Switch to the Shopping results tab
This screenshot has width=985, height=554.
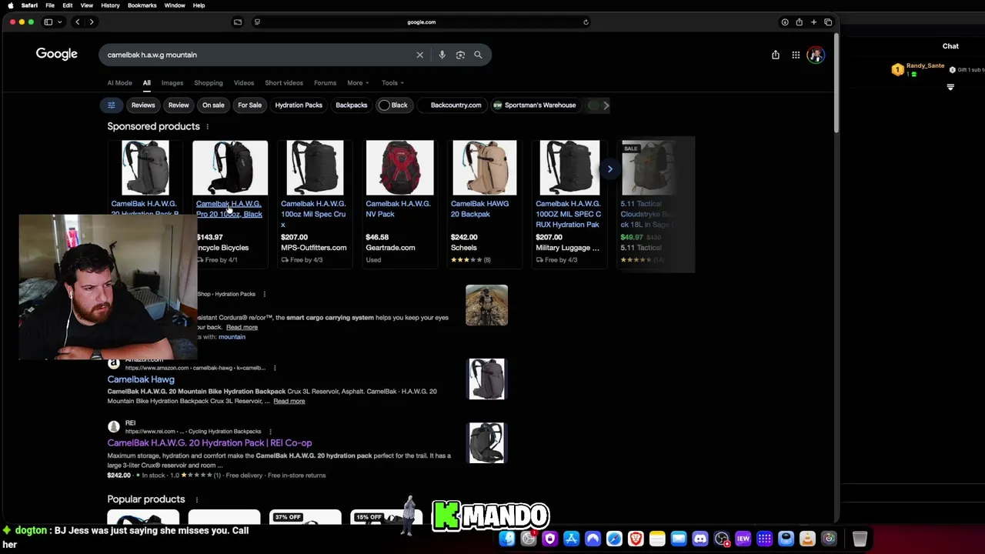209,83
